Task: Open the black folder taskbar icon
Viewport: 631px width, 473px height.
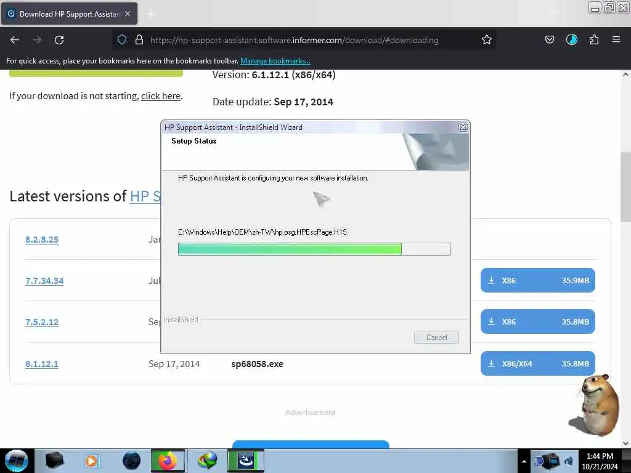Action: [54, 461]
